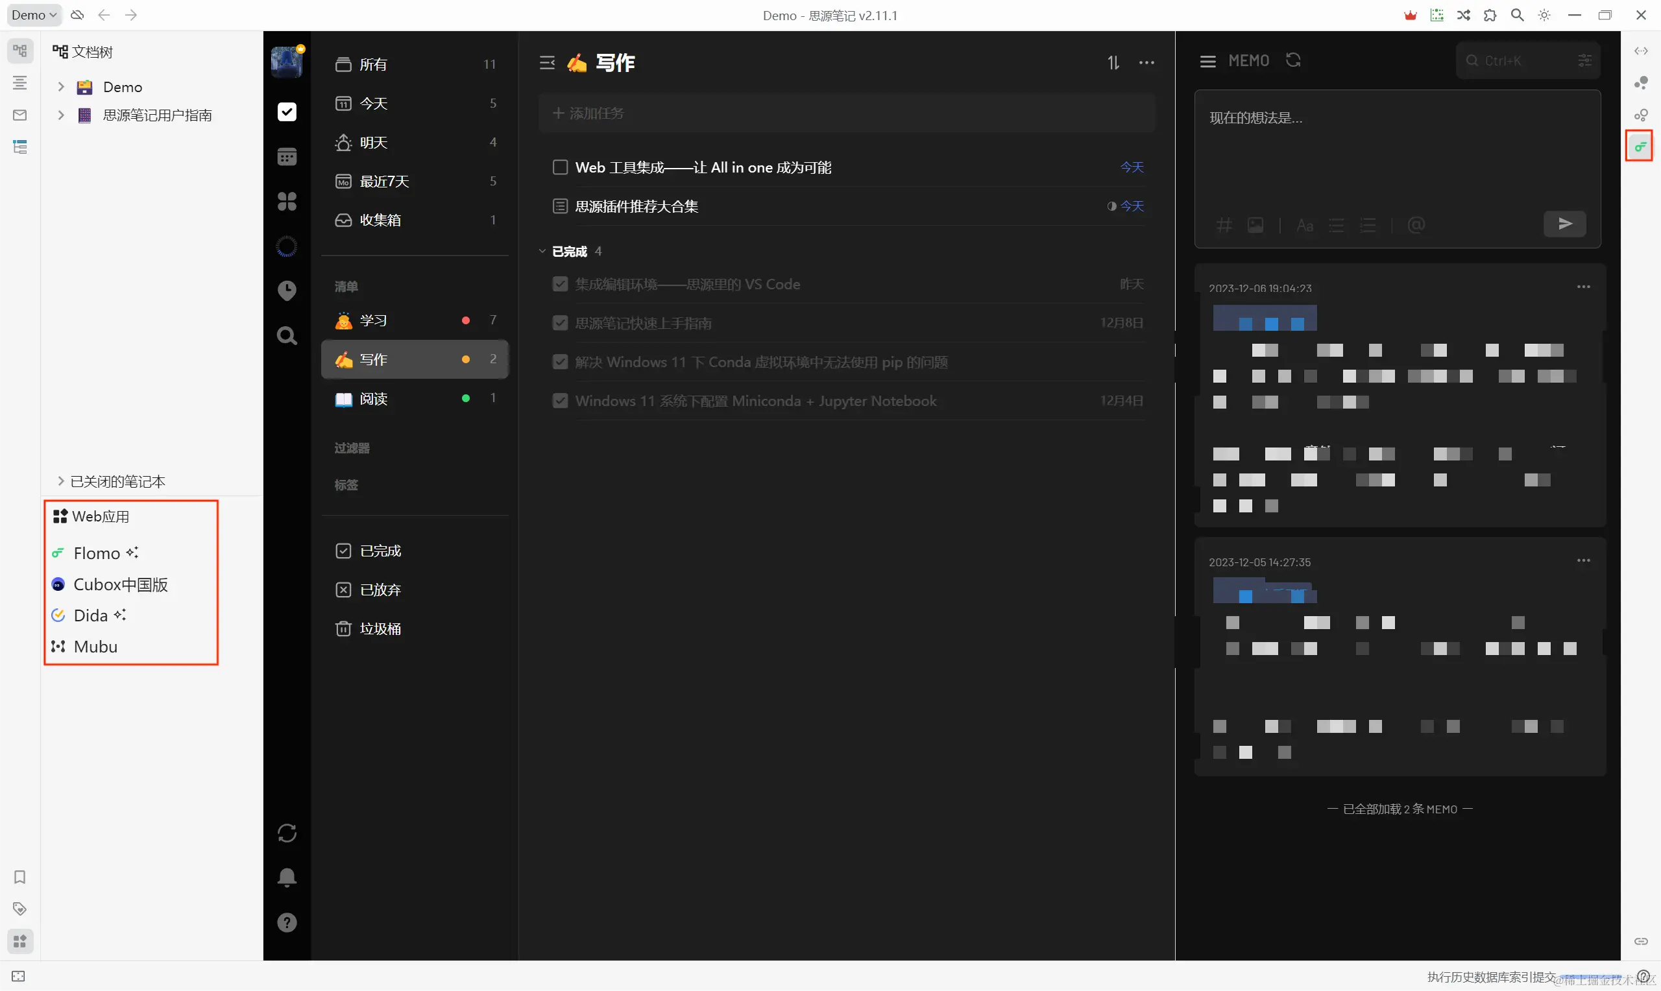Open the plugins puzzle icon in title bar
Screen dimensions: 1661x991
[1490, 16]
